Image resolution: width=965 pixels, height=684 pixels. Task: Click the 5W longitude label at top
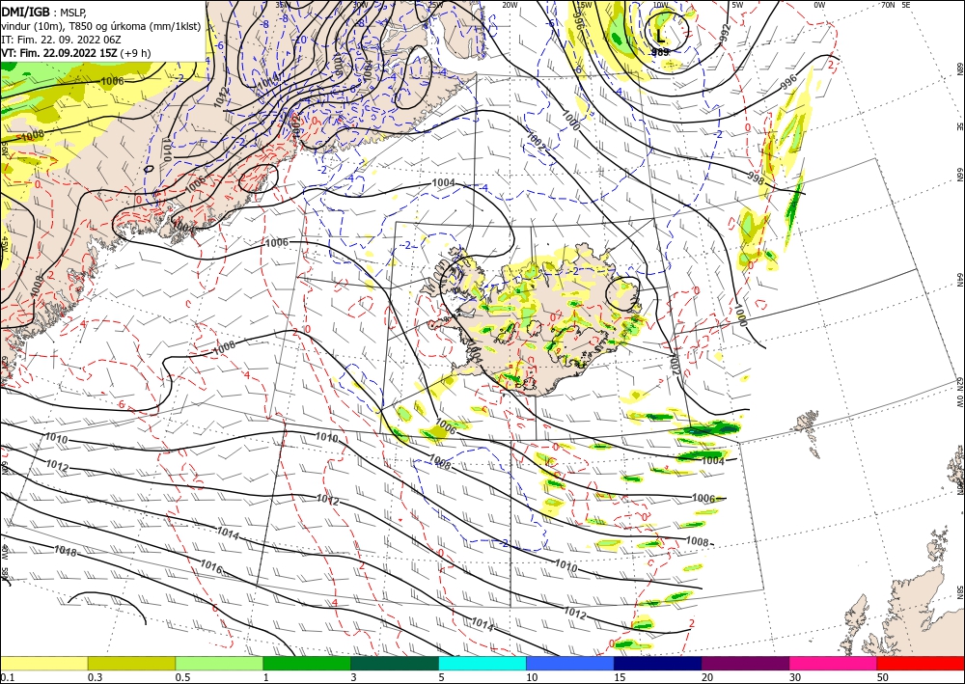[738, 5]
